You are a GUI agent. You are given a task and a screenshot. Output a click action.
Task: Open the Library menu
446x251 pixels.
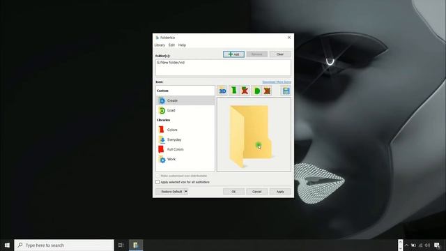(x=160, y=45)
